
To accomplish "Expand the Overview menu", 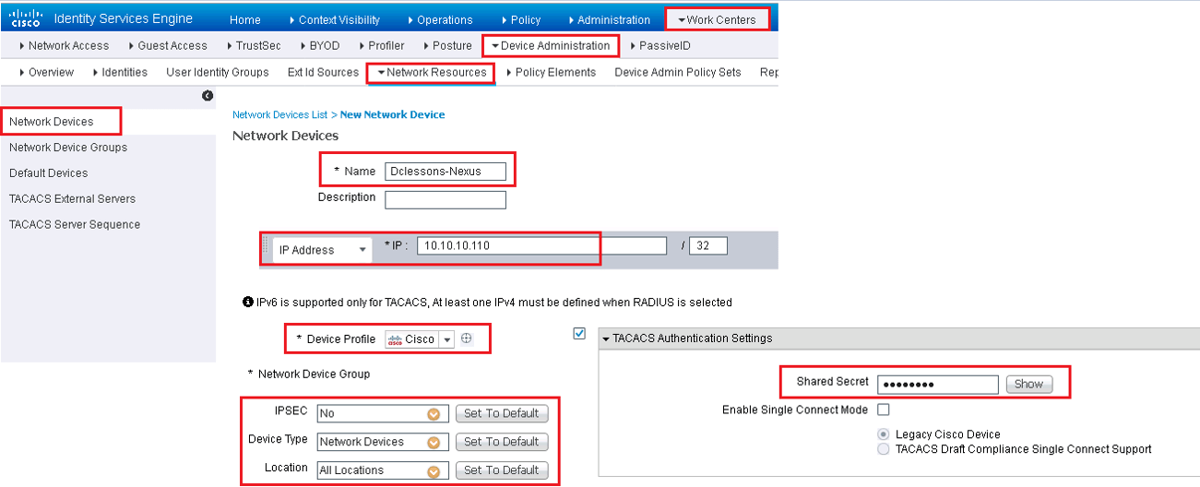I will click(x=46, y=72).
